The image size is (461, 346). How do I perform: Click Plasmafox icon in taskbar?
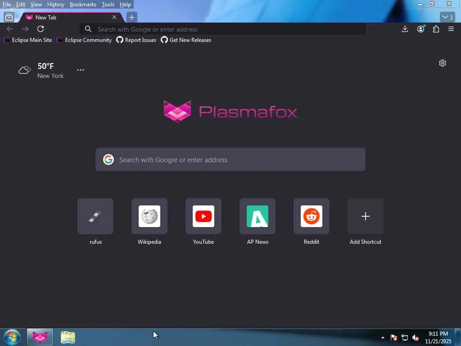(x=40, y=337)
